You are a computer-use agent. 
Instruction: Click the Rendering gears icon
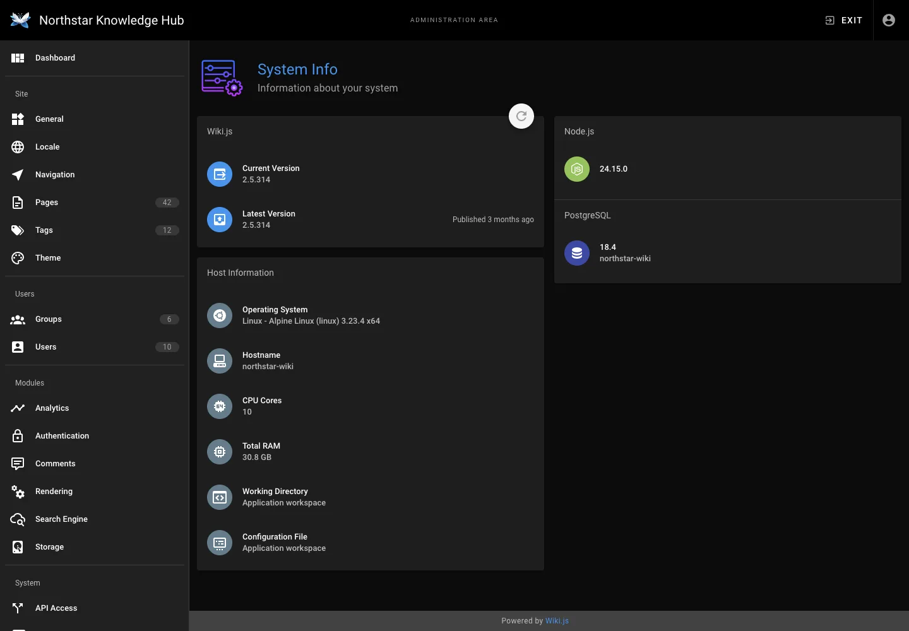coord(18,492)
